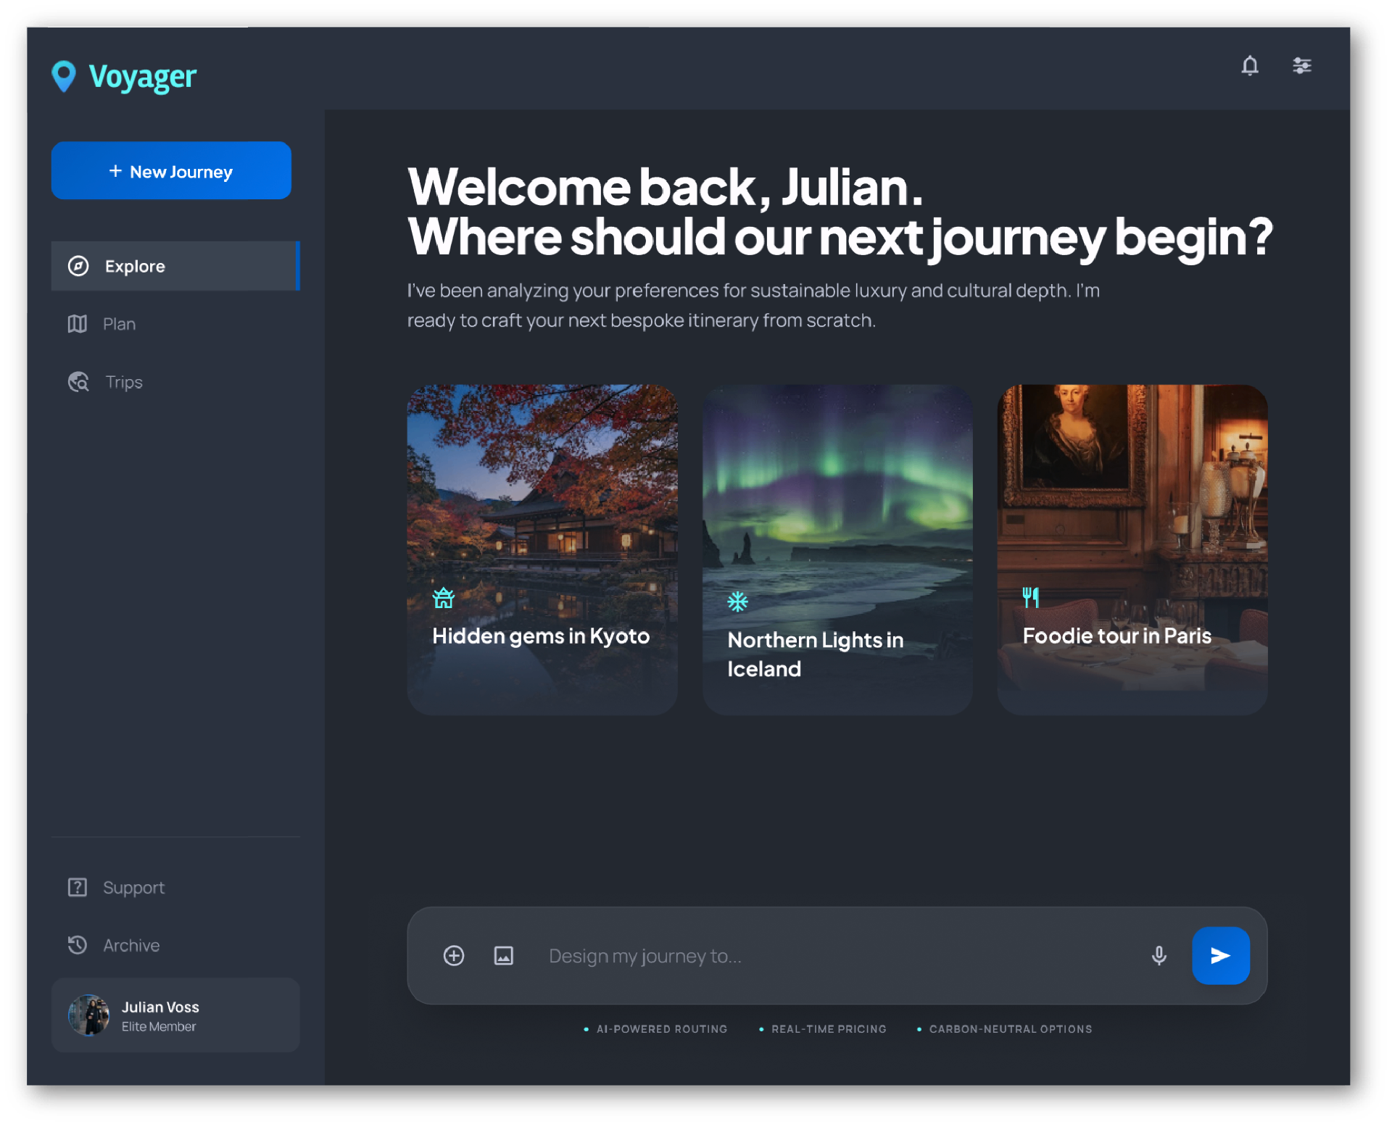Click Where should our next journey begin
1392x1127 pixels.
tap(840, 238)
